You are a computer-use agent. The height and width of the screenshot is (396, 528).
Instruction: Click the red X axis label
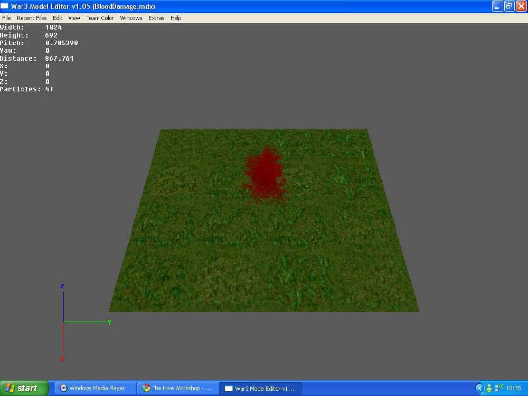click(x=62, y=359)
